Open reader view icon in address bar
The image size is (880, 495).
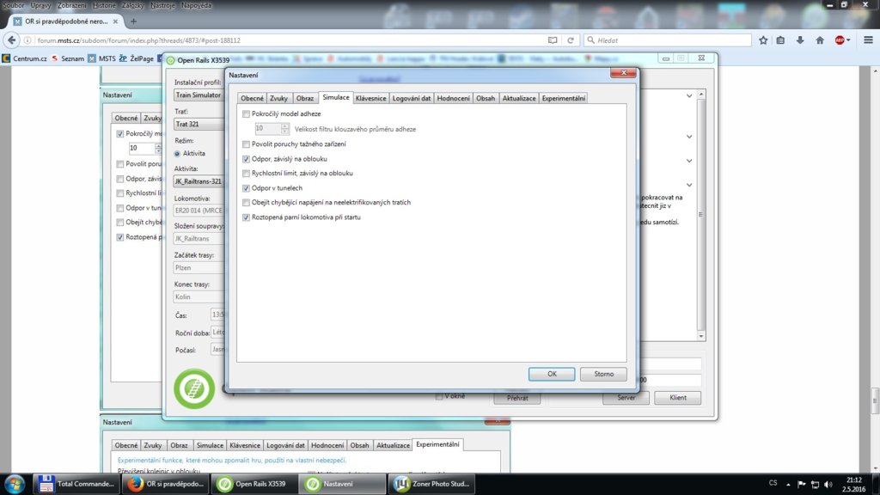point(553,40)
